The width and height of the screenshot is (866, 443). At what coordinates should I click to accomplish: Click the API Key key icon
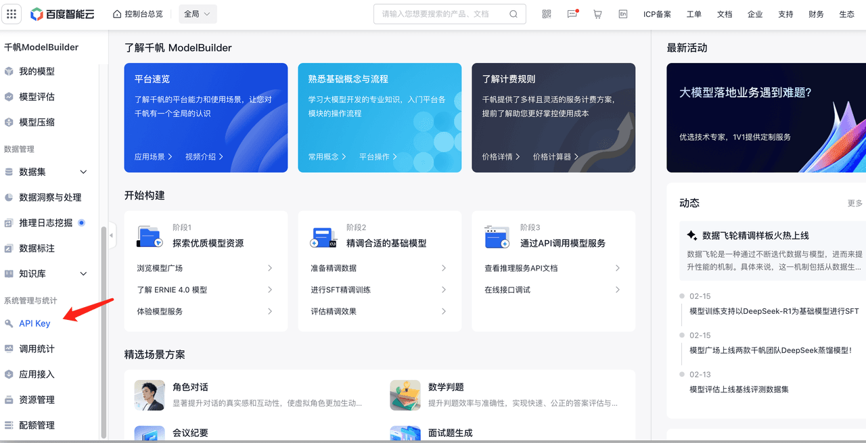pyautogui.click(x=9, y=323)
